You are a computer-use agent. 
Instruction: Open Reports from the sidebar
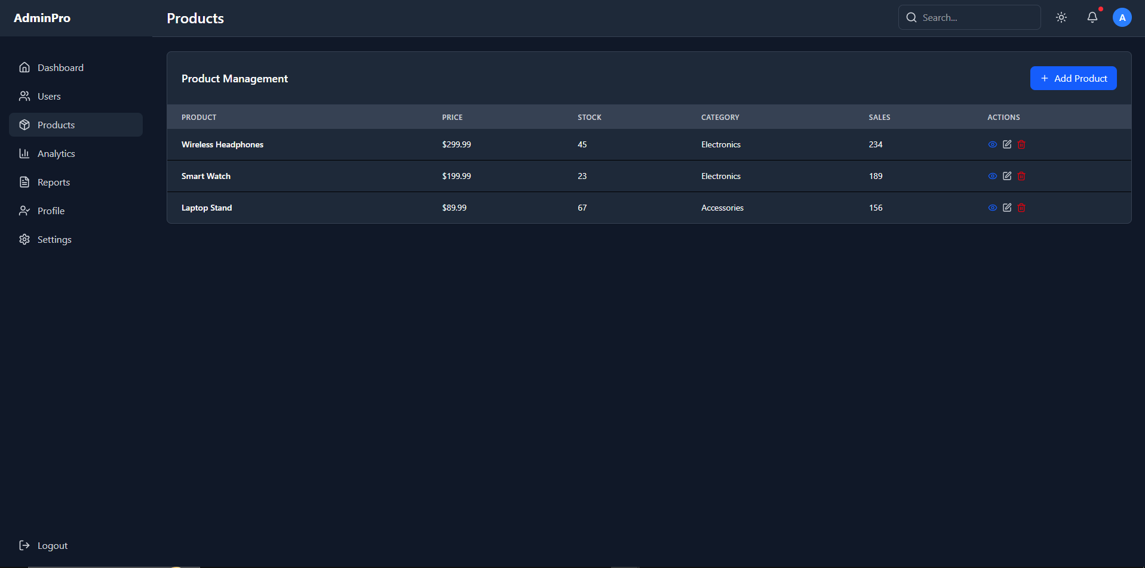54,182
